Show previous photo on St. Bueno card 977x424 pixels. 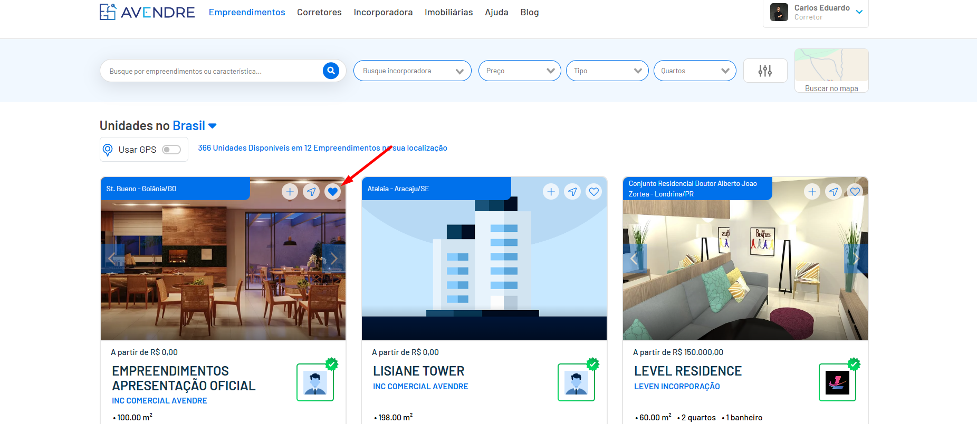tap(112, 259)
